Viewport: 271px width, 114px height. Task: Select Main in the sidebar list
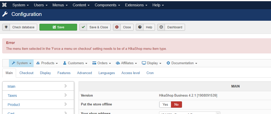pos(38,86)
